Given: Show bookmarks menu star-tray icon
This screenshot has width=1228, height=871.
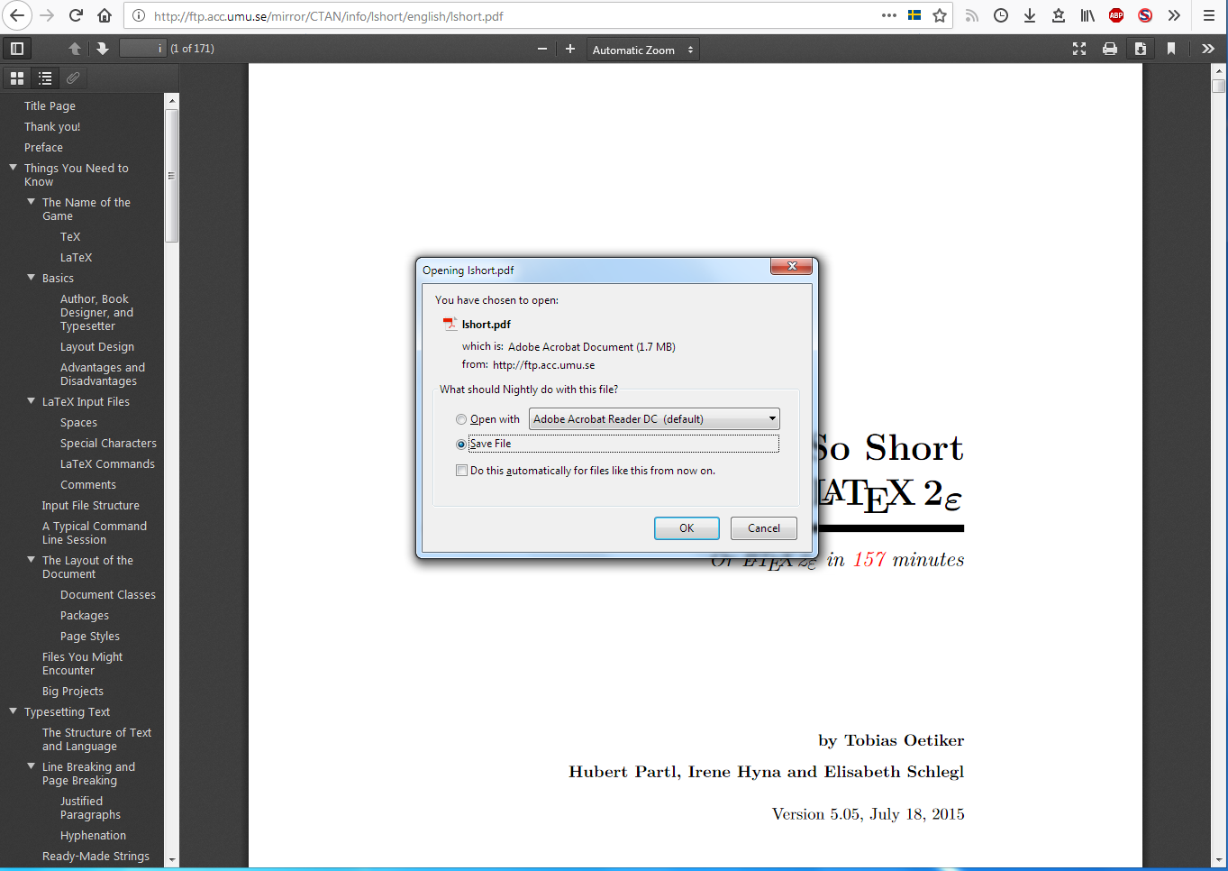Looking at the screenshot, I should pyautogui.click(x=1059, y=15).
